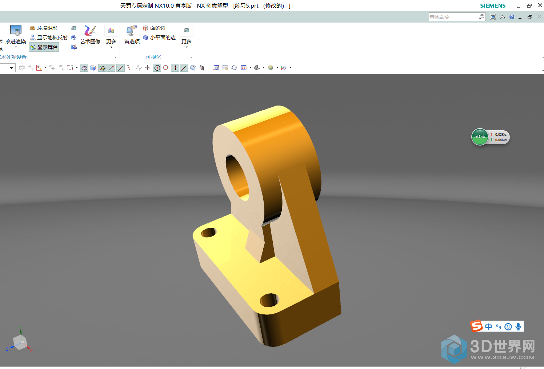This screenshot has width=544, height=369.
Task: Click Face Edges (面的边) button
Action: click(154, 28)
